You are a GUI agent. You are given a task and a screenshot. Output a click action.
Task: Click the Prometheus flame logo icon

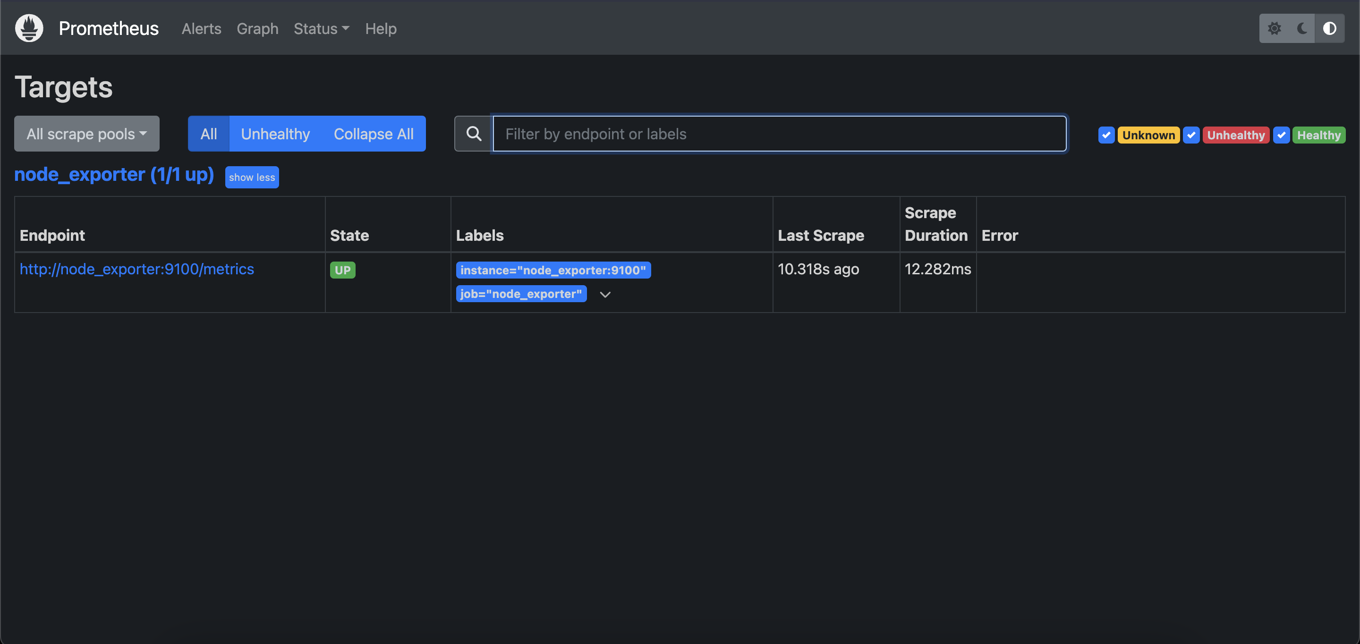click(x=29, y=28)
